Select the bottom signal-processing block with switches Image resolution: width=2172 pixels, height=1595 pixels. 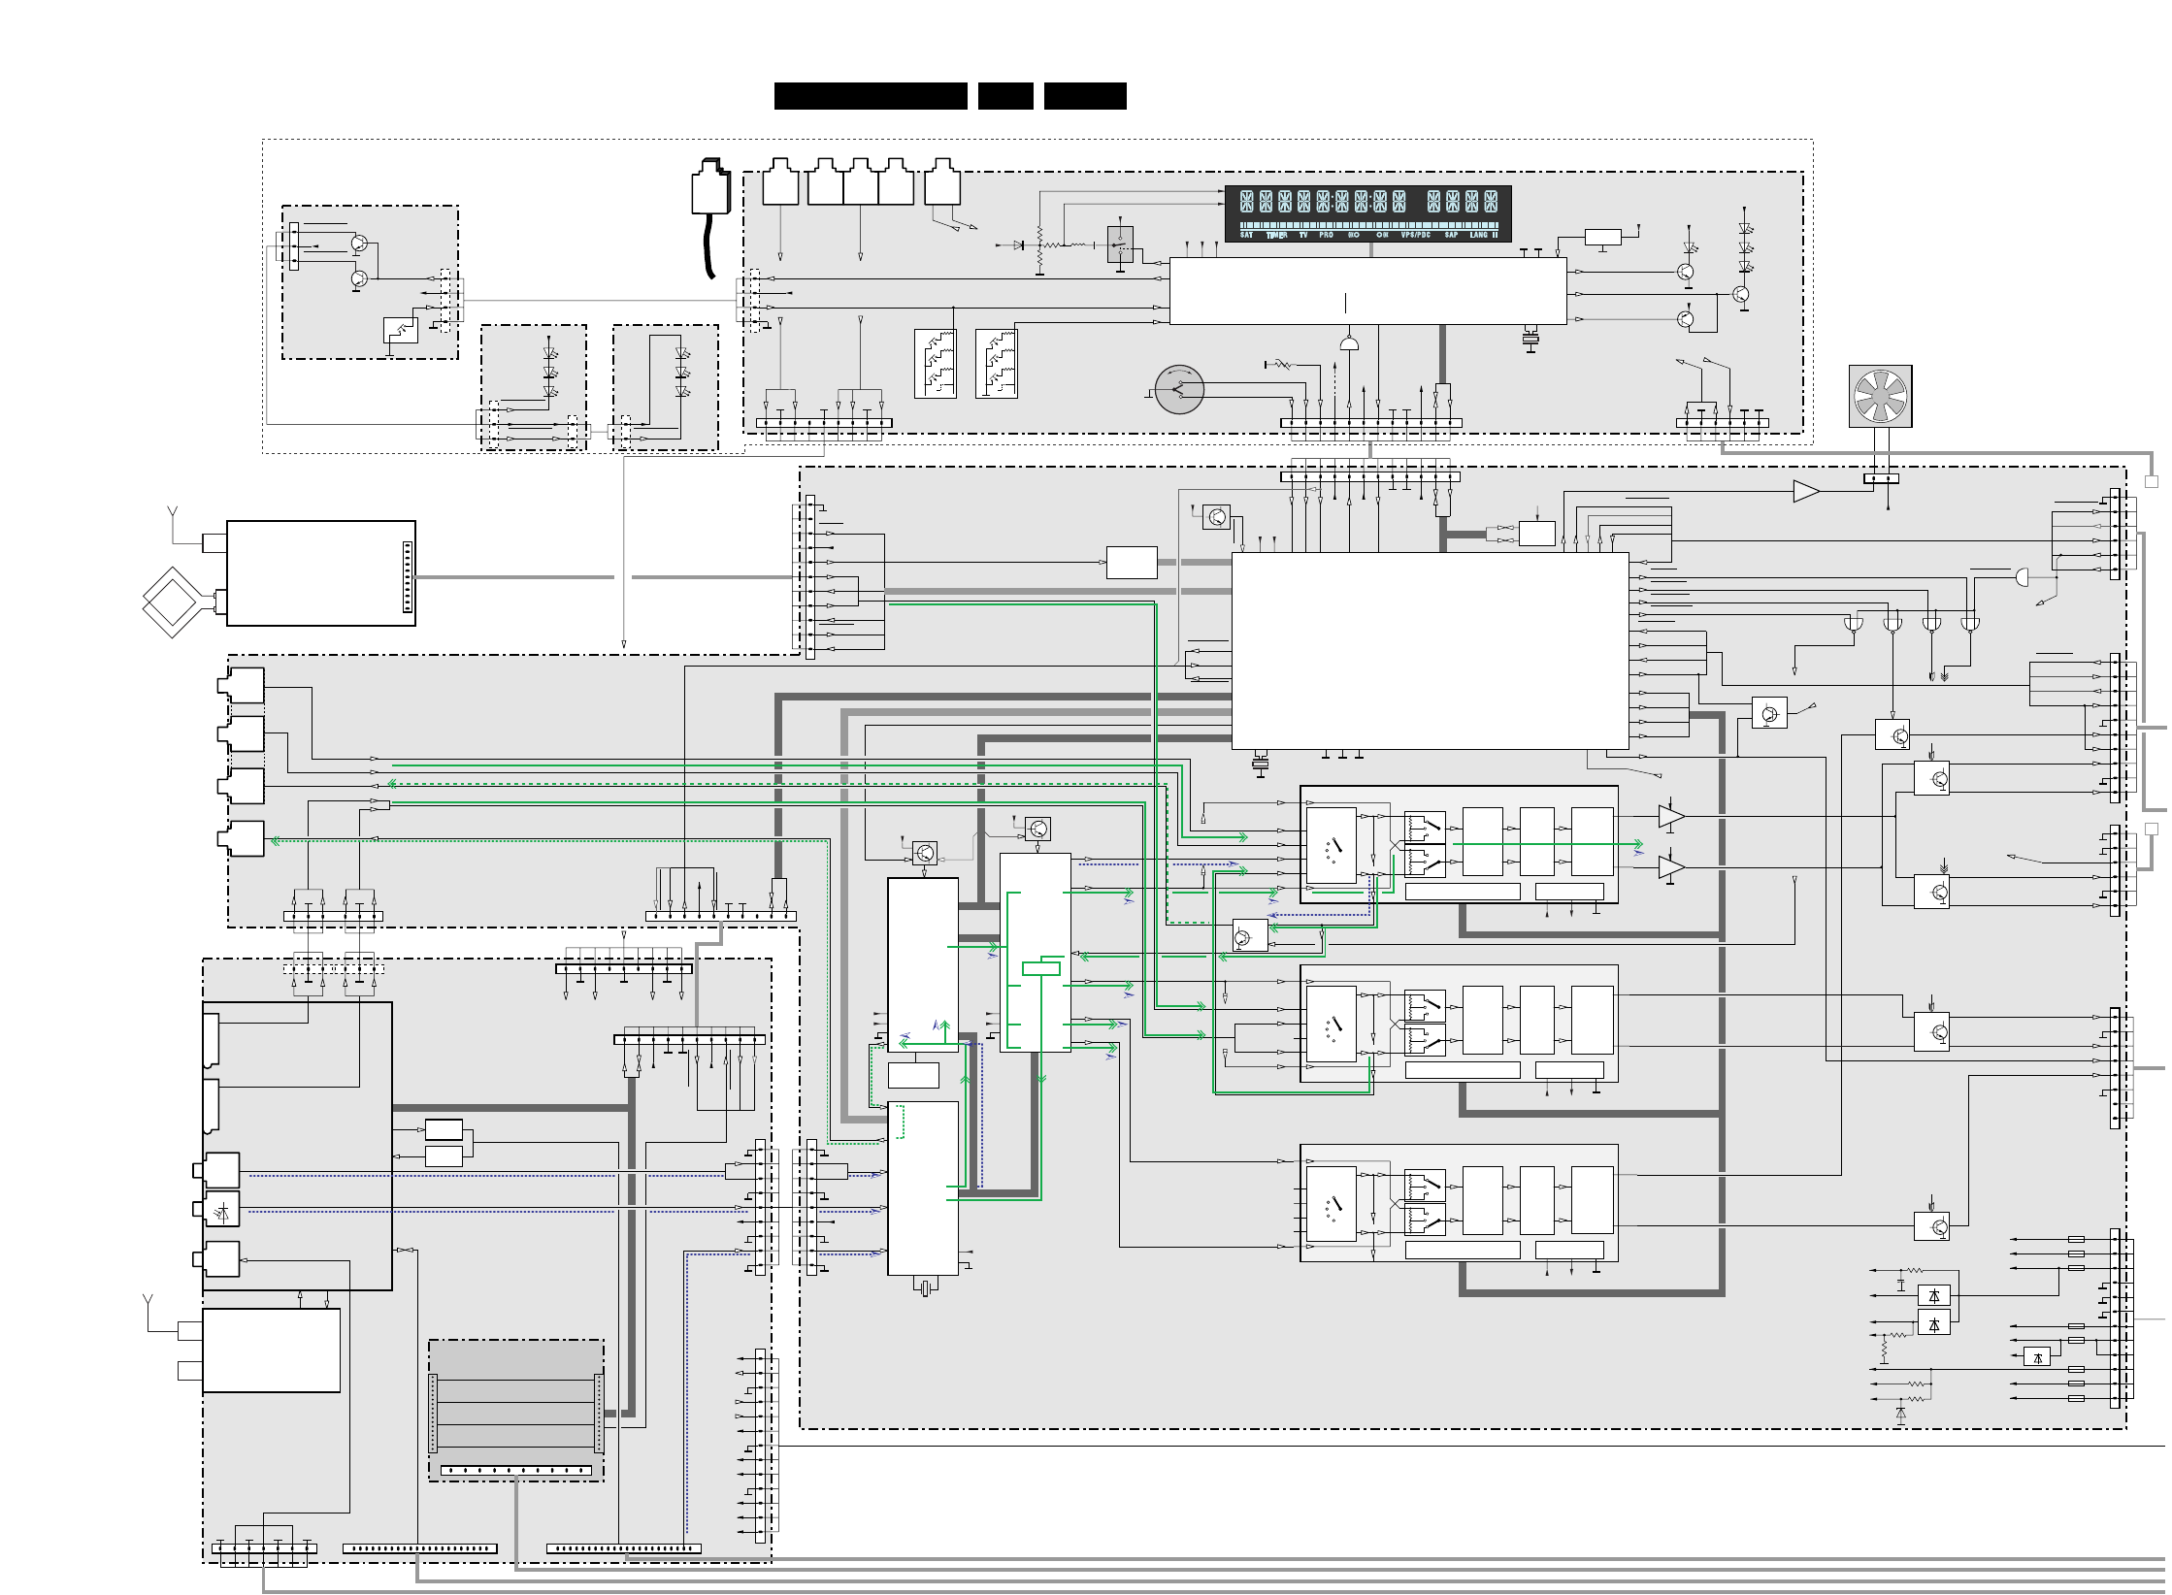1459,1203
